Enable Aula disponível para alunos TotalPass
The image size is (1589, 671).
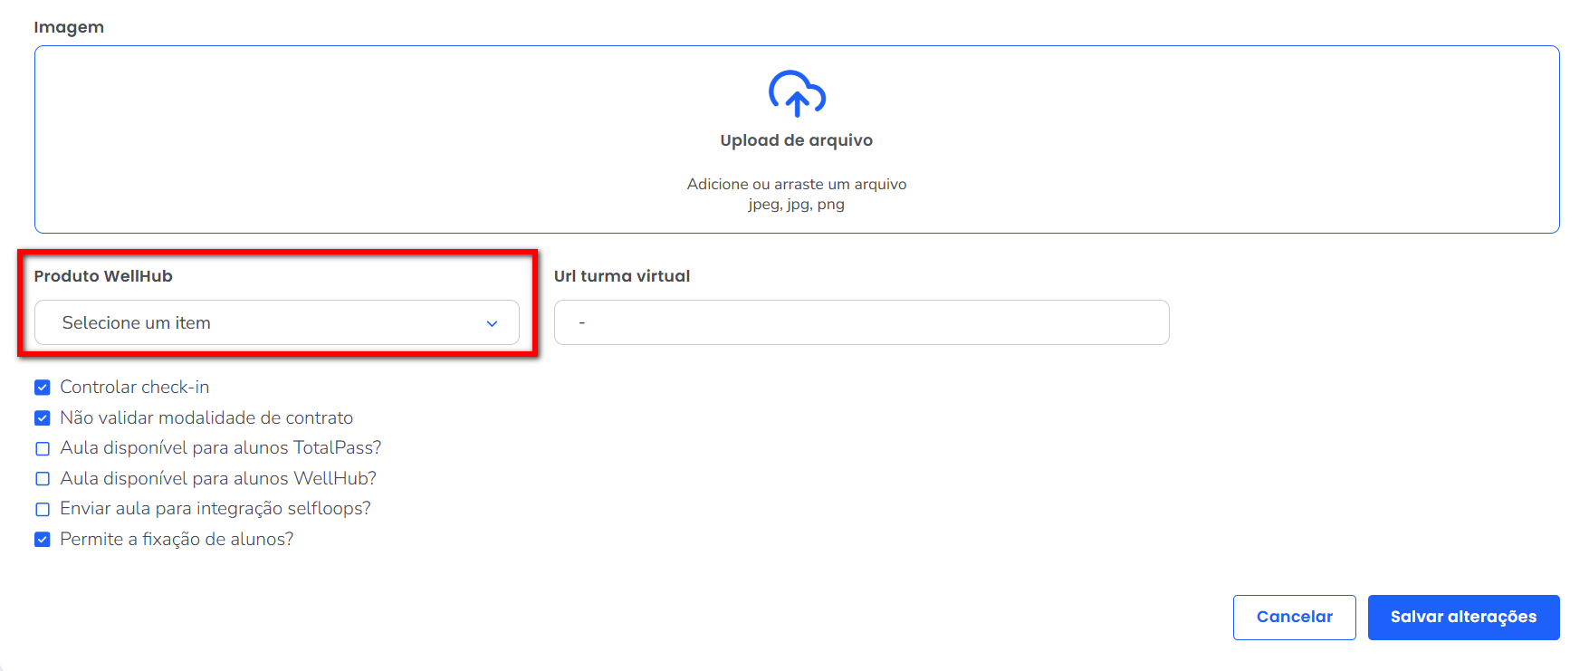point(43,448)
